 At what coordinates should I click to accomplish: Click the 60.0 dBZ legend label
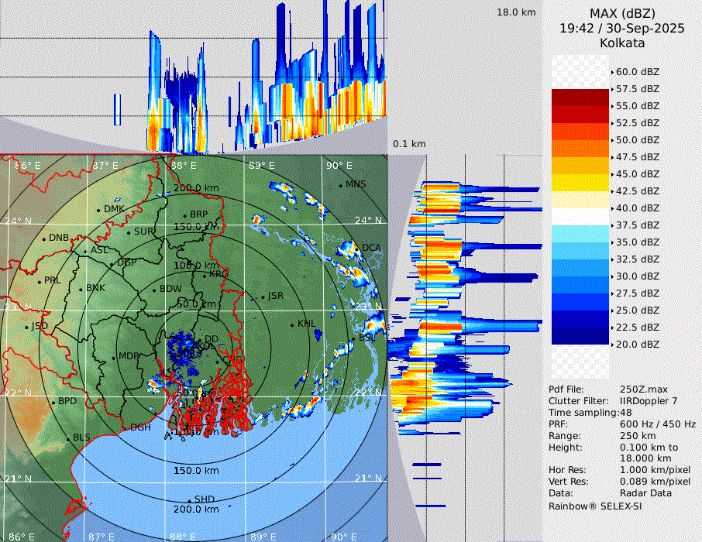(x=638, y=72)
